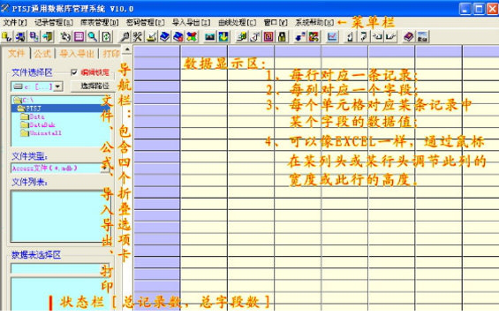Select the C:\ root folder
Image resolution: width=499 pixels, height=323 pixels.
point(24,101)
